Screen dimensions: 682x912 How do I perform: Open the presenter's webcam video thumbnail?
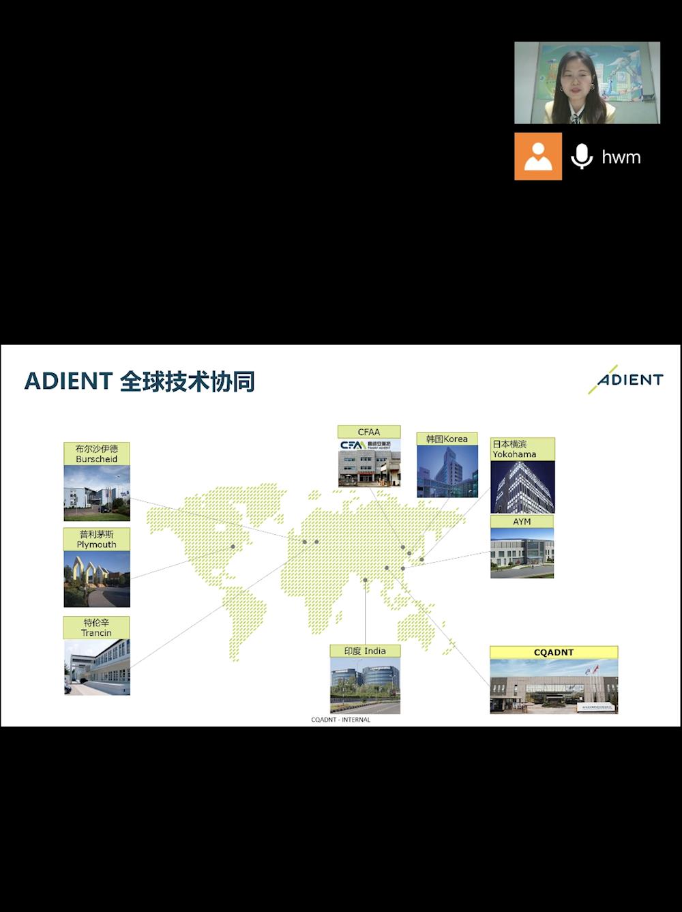coord(587,83)
